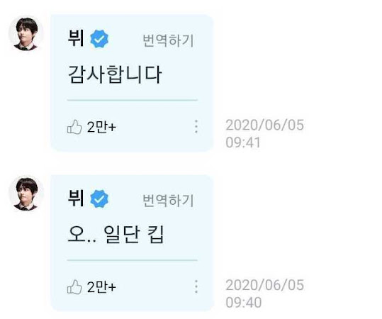The image size is (382, 319).
Task: Click the 2020/06/05 09:40 timestamp
Action: click(265, 293)
